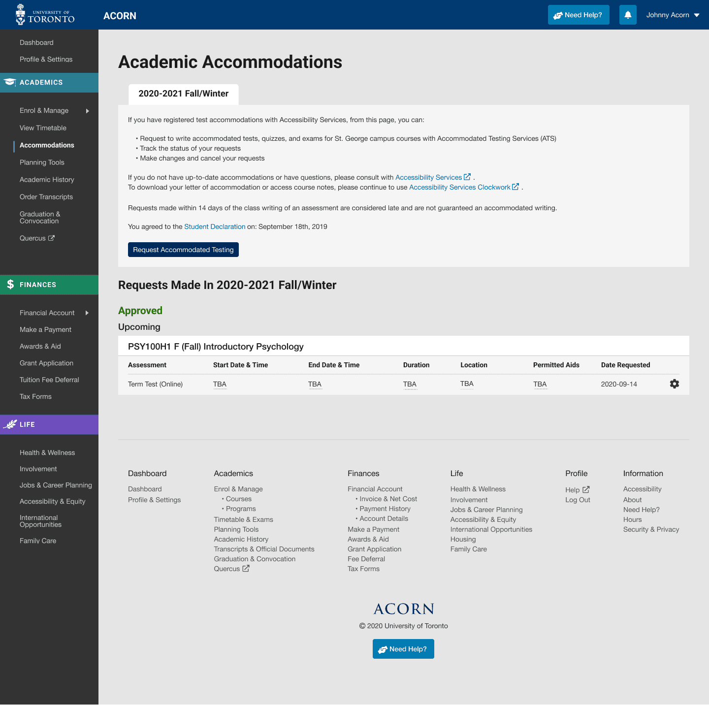Click footer Housing link
Viewport: 709px width, 705px height.
[463, 540]
